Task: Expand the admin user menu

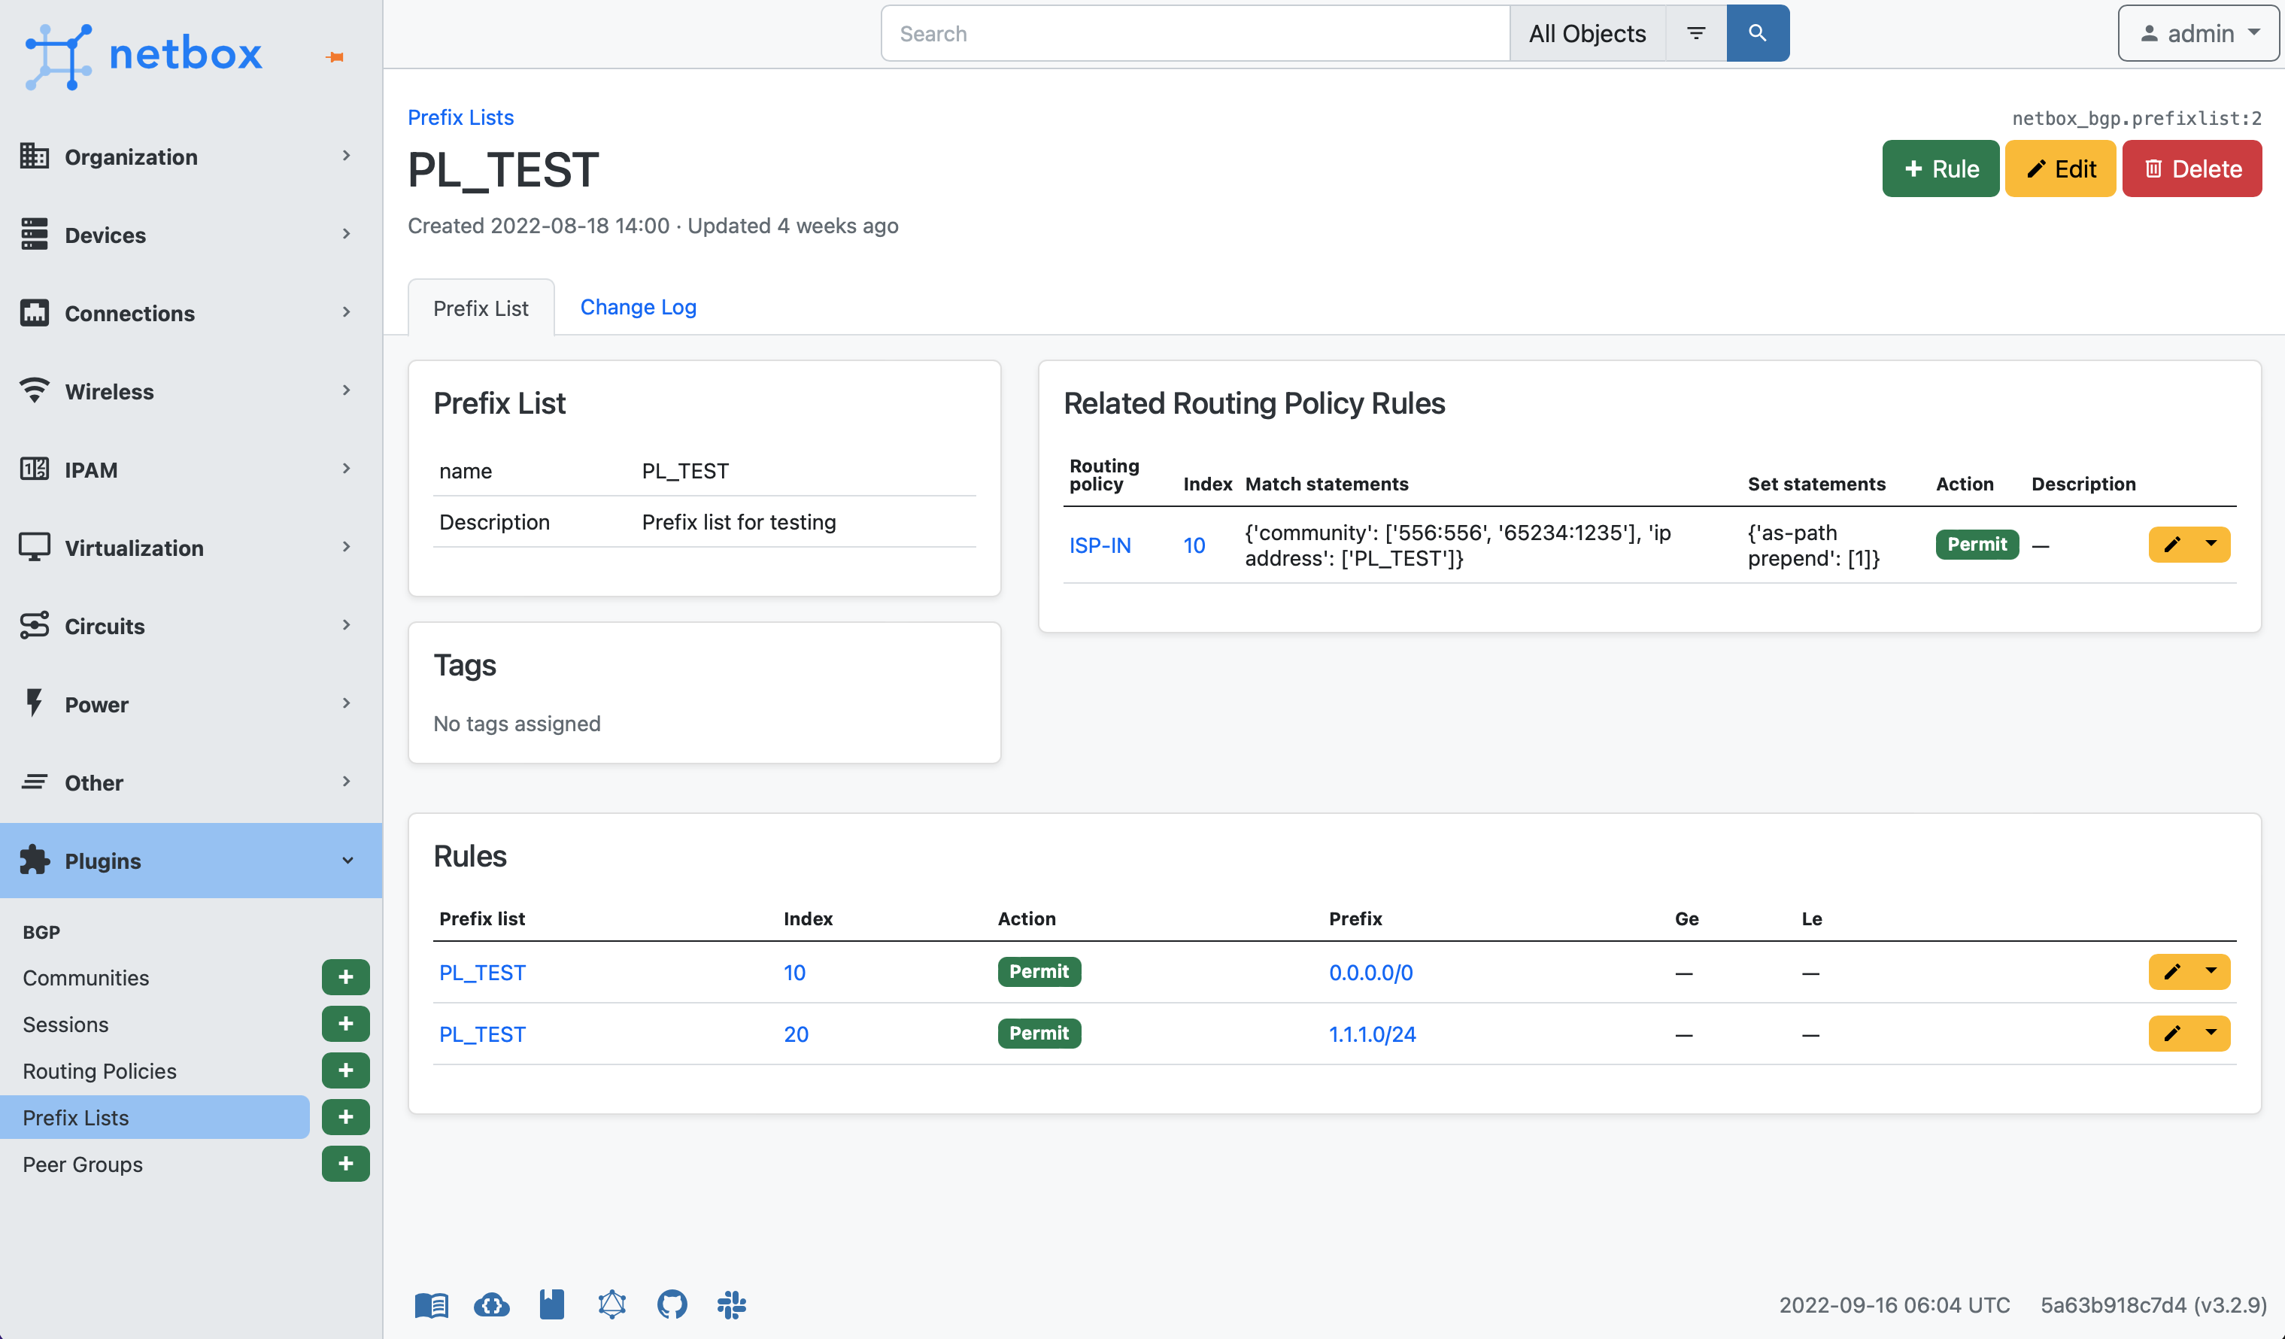Action: click(2197, 34)
